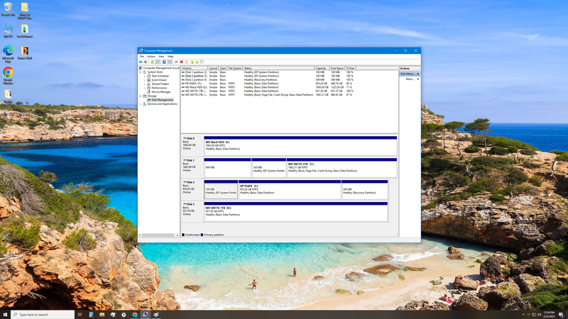Select Device Manager in the tree

(161, 92)
